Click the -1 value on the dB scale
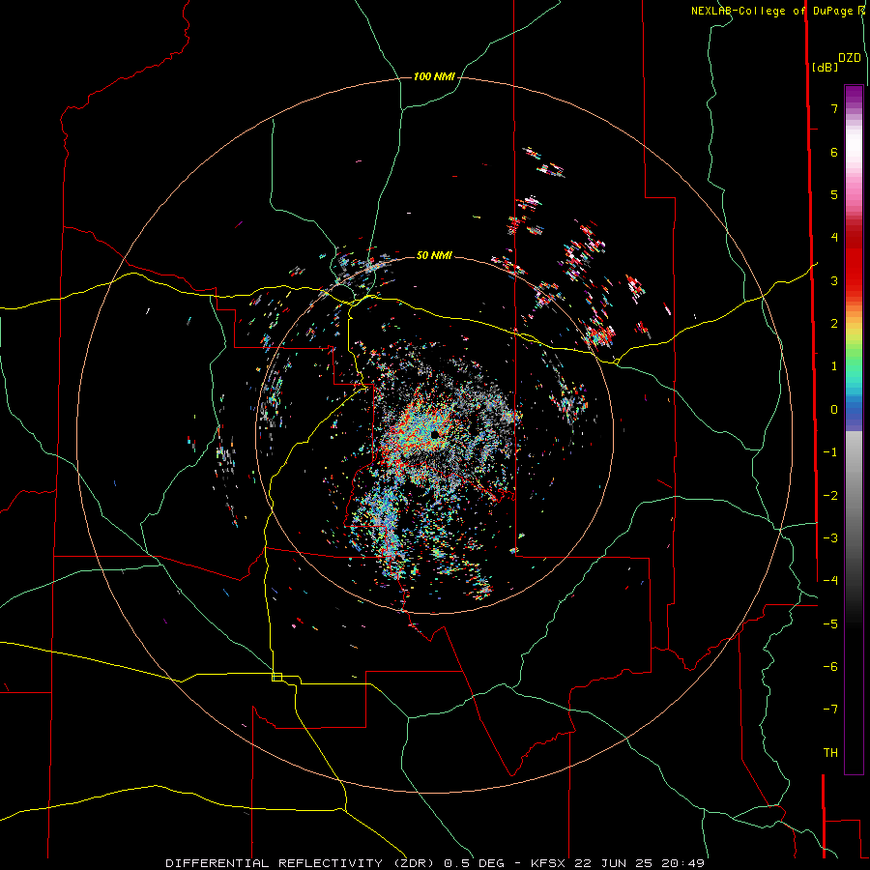 click(x=830, y=452)
